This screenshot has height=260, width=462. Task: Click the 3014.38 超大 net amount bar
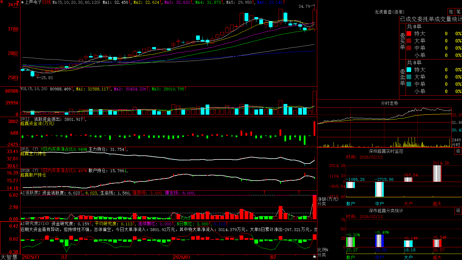pos(437,173)
